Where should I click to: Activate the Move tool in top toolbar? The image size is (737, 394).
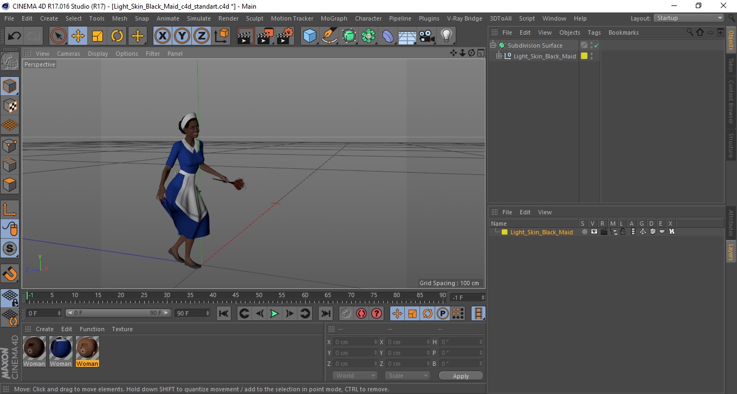point(78,36)
